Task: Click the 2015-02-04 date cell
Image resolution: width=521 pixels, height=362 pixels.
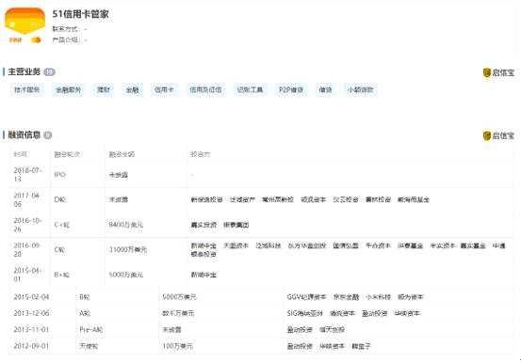Action: (x=31, y=297)
